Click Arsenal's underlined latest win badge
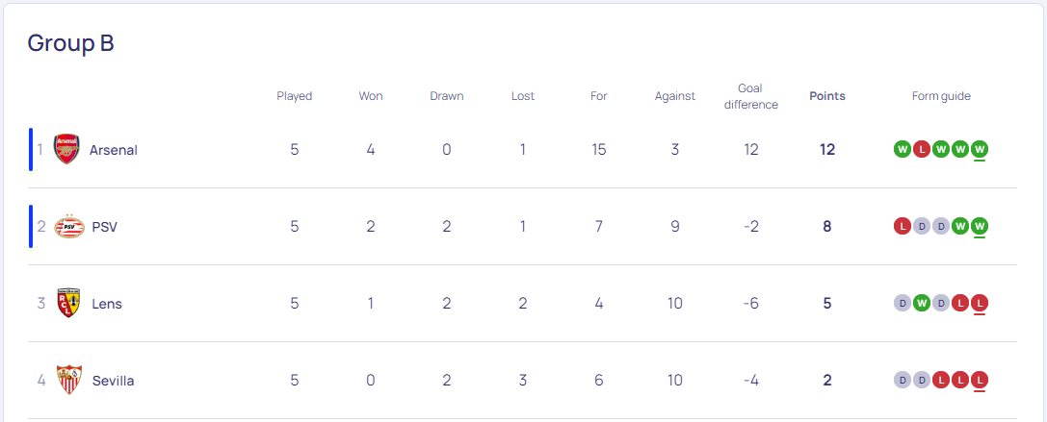This screenshot has width=1047, height=422. pyautogui.click(x=980, y=149)
